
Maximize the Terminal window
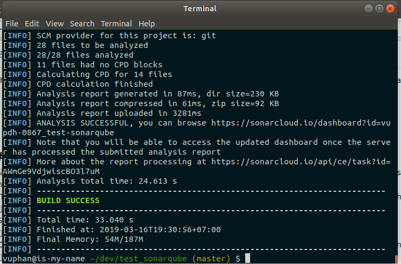379,9
